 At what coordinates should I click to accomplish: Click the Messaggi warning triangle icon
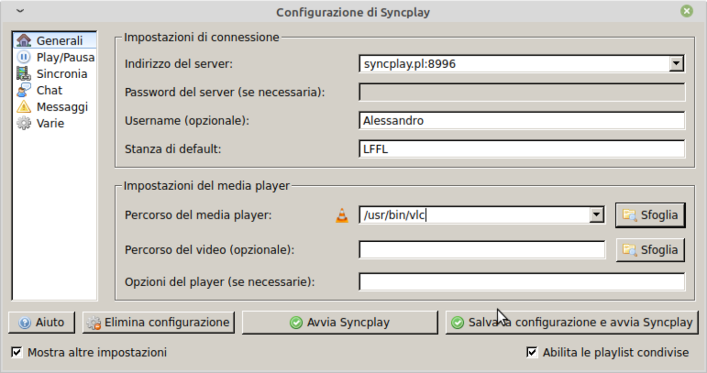click(x=24, y=107)
